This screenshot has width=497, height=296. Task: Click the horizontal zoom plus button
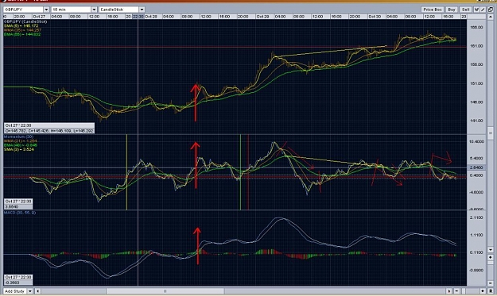point(483,291)
